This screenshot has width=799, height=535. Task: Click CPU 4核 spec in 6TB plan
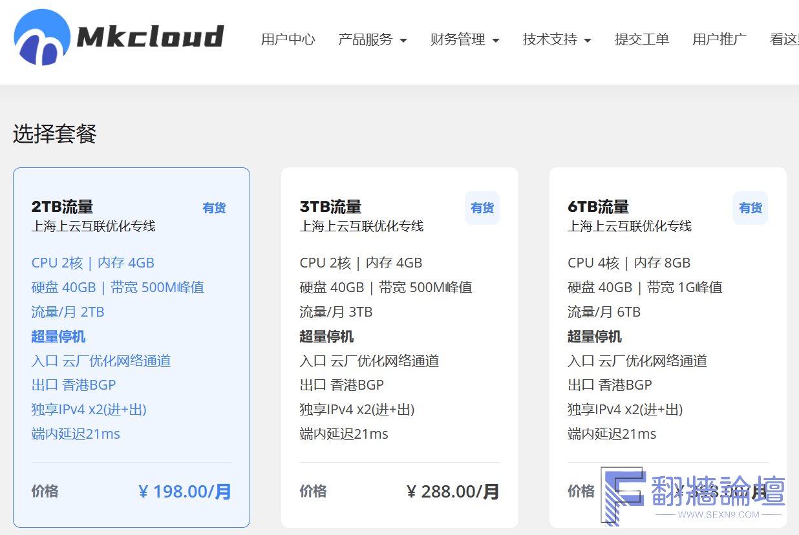[x=593, y=263]
